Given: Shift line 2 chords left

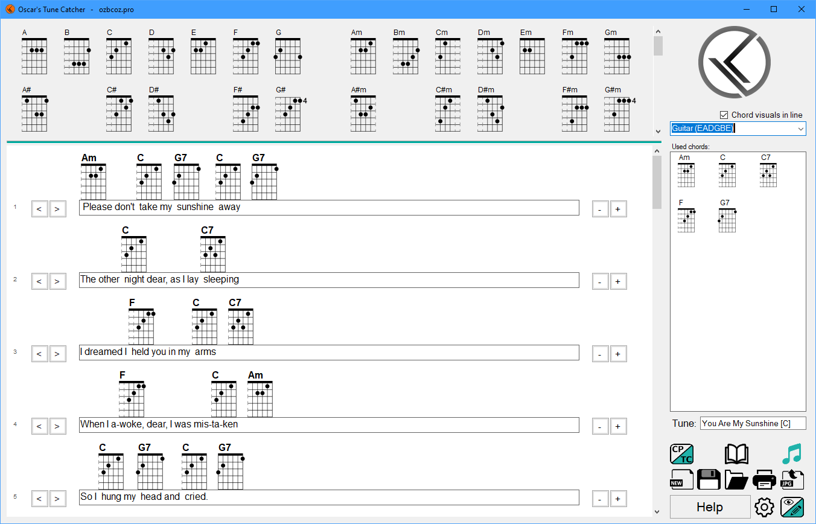Looking at the screenshot, I should click(39, 281).
